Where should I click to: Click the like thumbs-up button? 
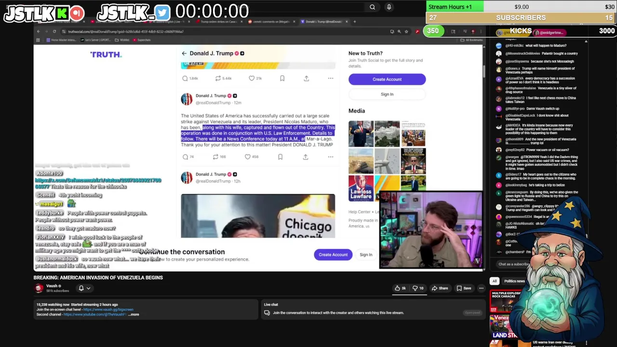400,288
